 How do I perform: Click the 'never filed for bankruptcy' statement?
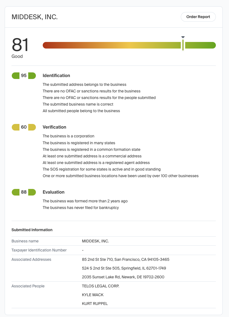(81, 208)
